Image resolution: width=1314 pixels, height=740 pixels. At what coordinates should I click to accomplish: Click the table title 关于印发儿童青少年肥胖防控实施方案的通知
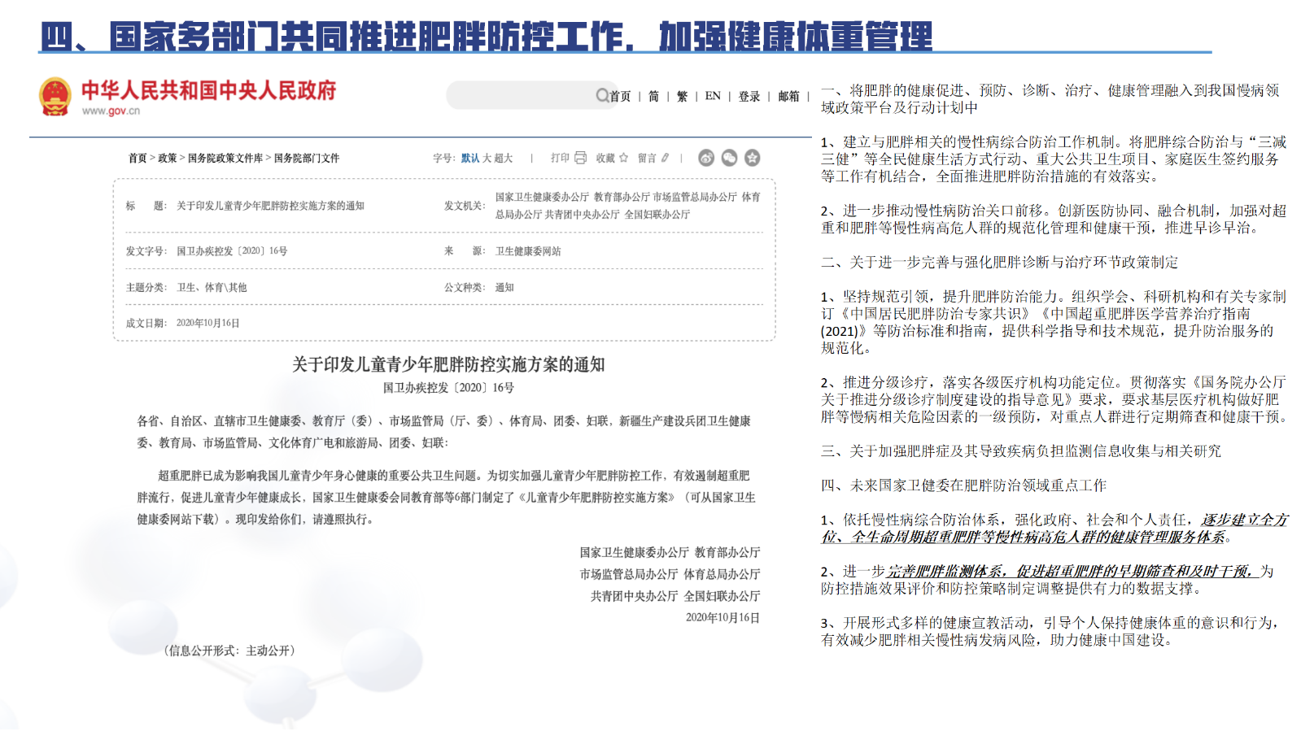[x=270, y=206]
